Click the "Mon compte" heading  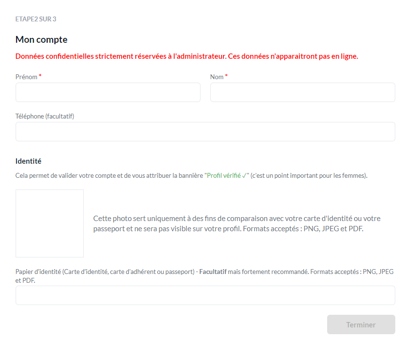click(x=41, y=39)
